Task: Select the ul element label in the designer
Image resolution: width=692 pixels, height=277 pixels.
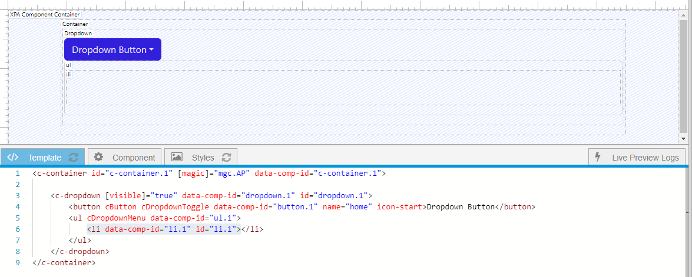Action: coord(68,65)
